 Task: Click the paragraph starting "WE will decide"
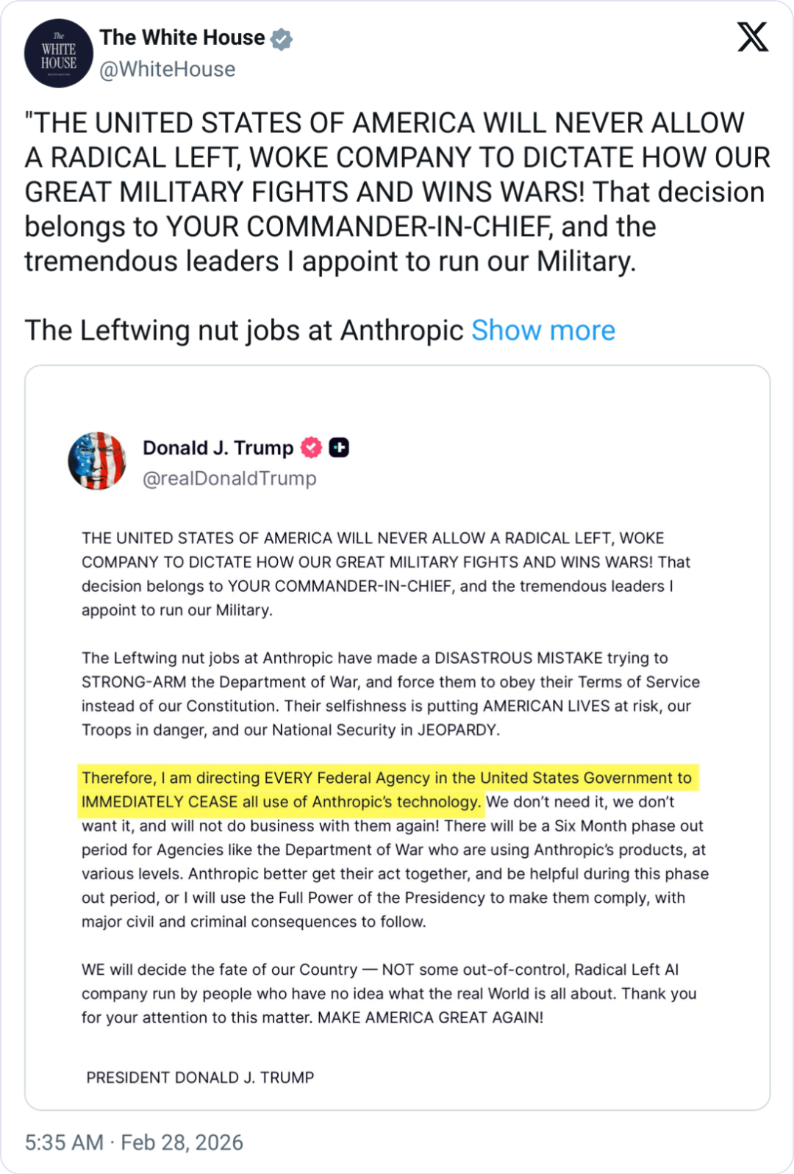(389, 993)
